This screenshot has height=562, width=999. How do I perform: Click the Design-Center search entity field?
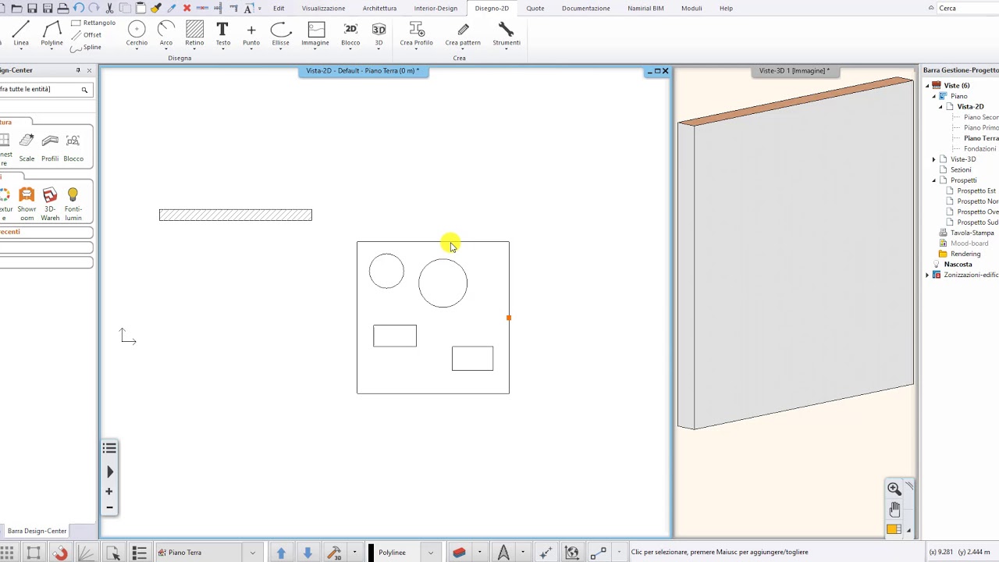pos(41,89)
